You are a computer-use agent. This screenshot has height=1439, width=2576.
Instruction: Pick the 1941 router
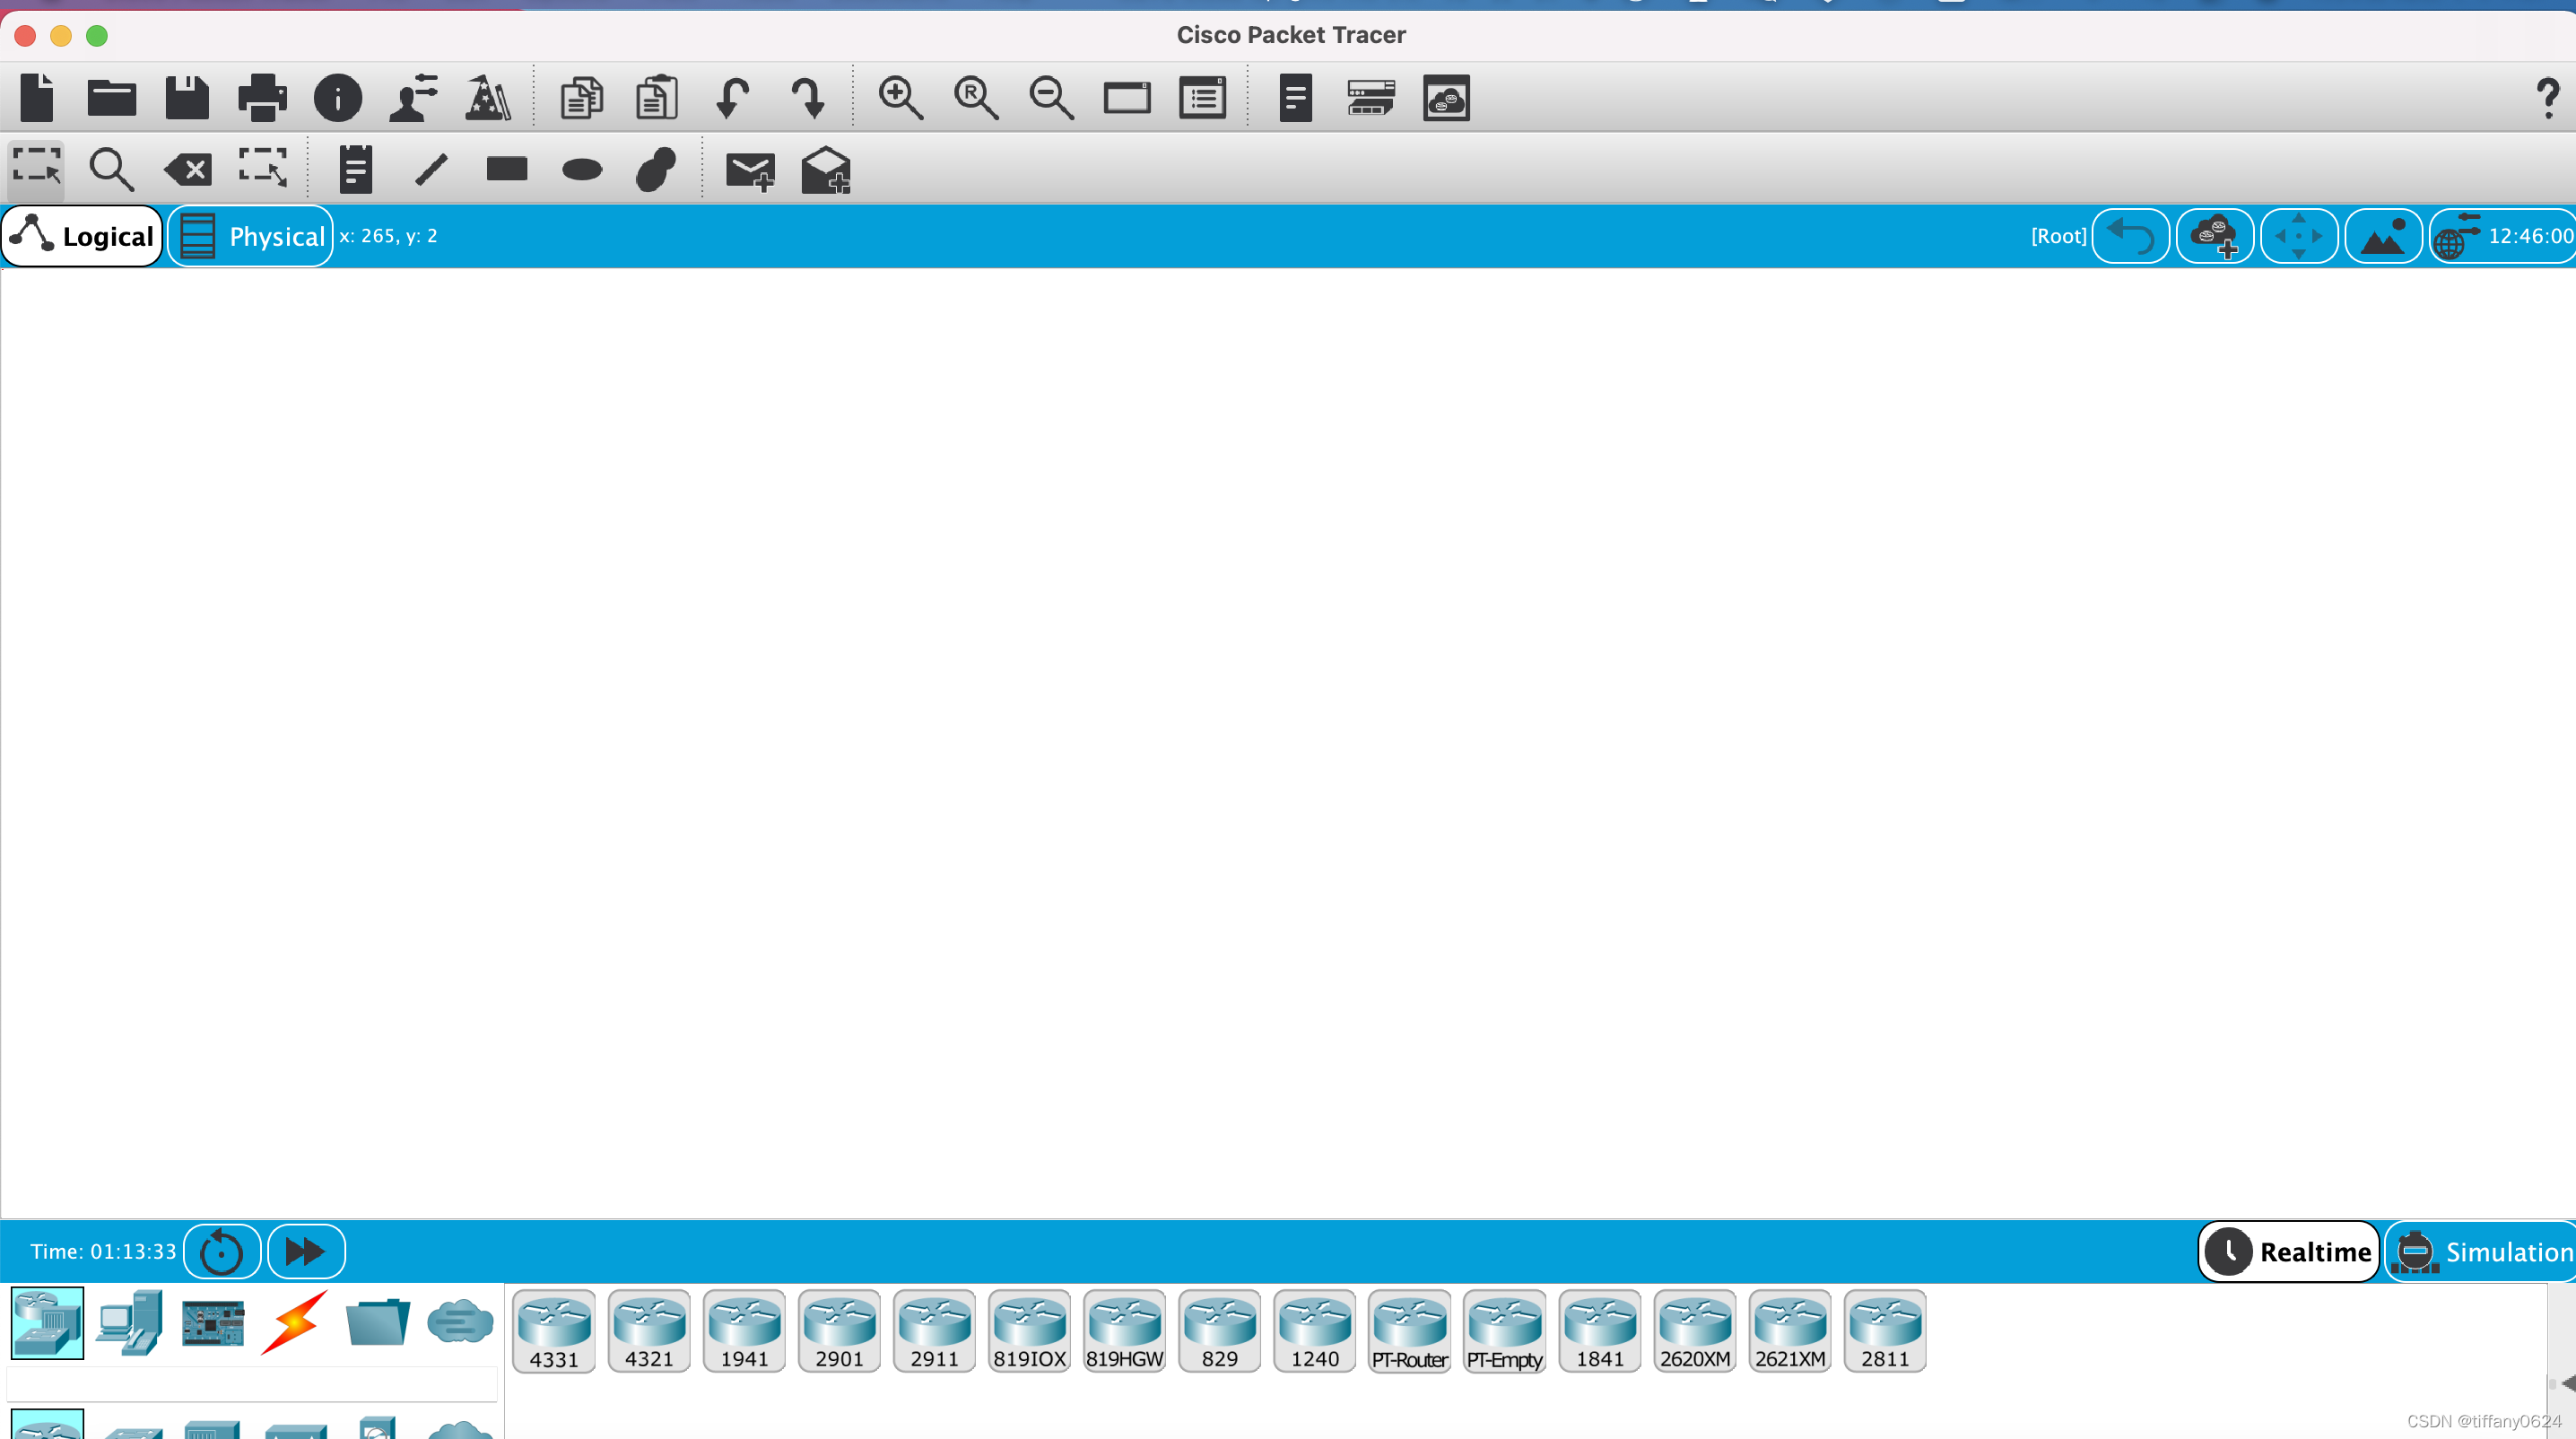pyautogui.click(x=744, y=1331)
